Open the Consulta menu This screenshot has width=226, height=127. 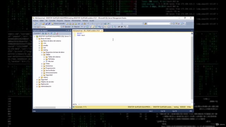coord(52,20)
